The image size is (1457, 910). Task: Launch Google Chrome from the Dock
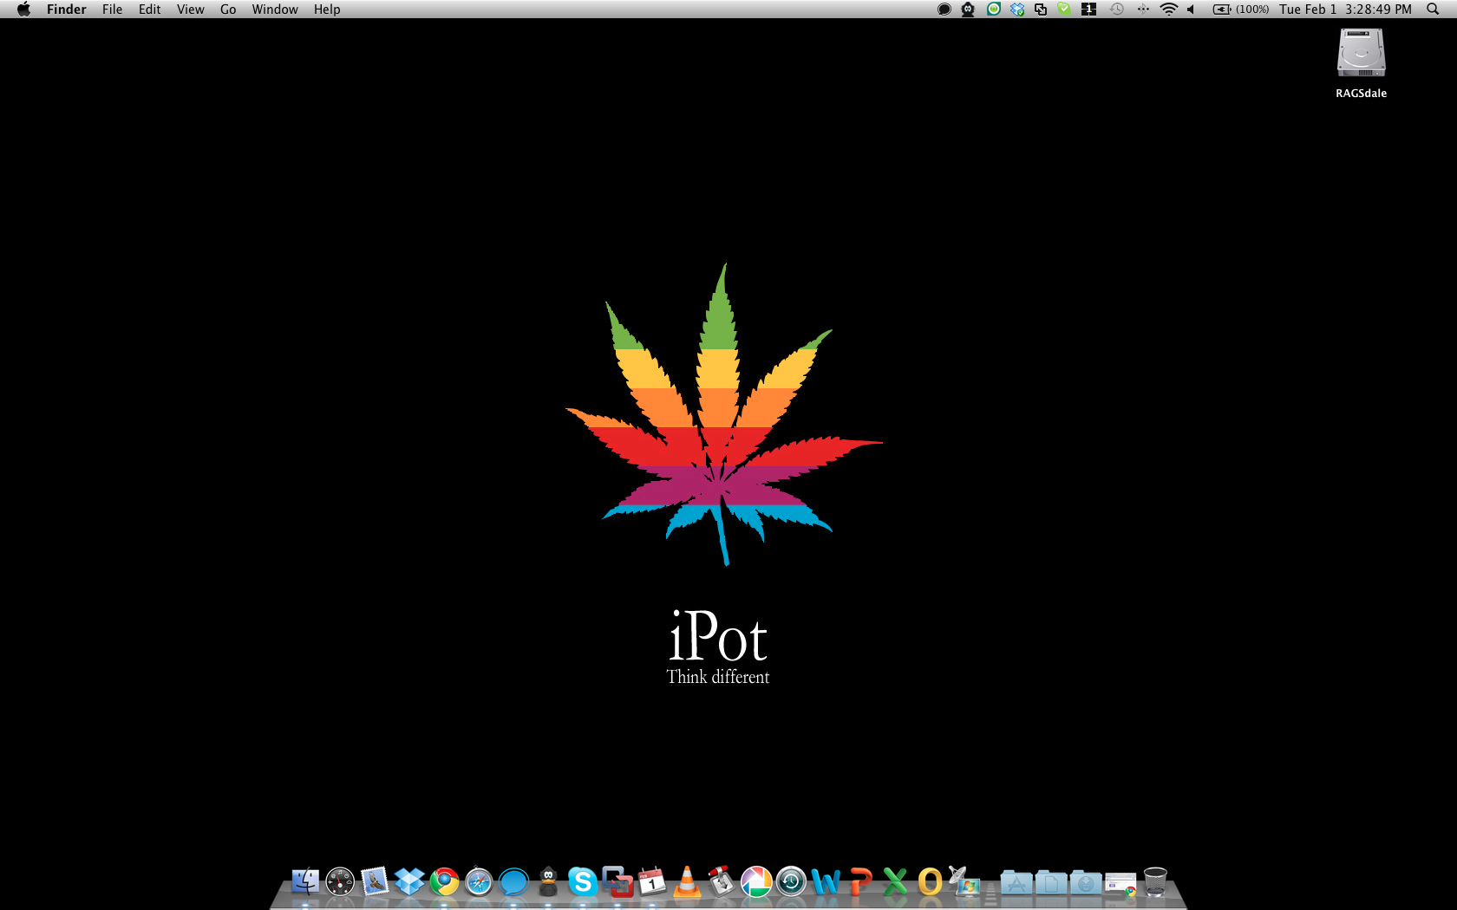point(444,882)
